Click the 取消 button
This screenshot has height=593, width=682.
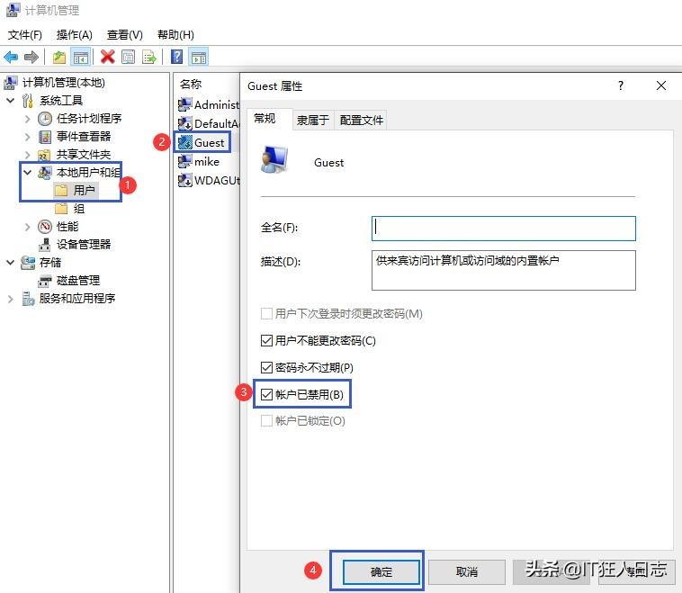coord(467,571)
